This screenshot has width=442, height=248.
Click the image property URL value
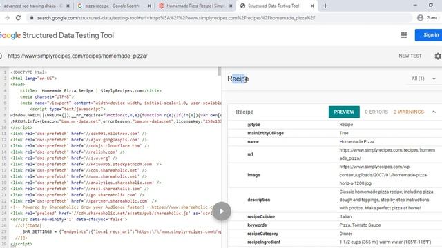[383, 175]
